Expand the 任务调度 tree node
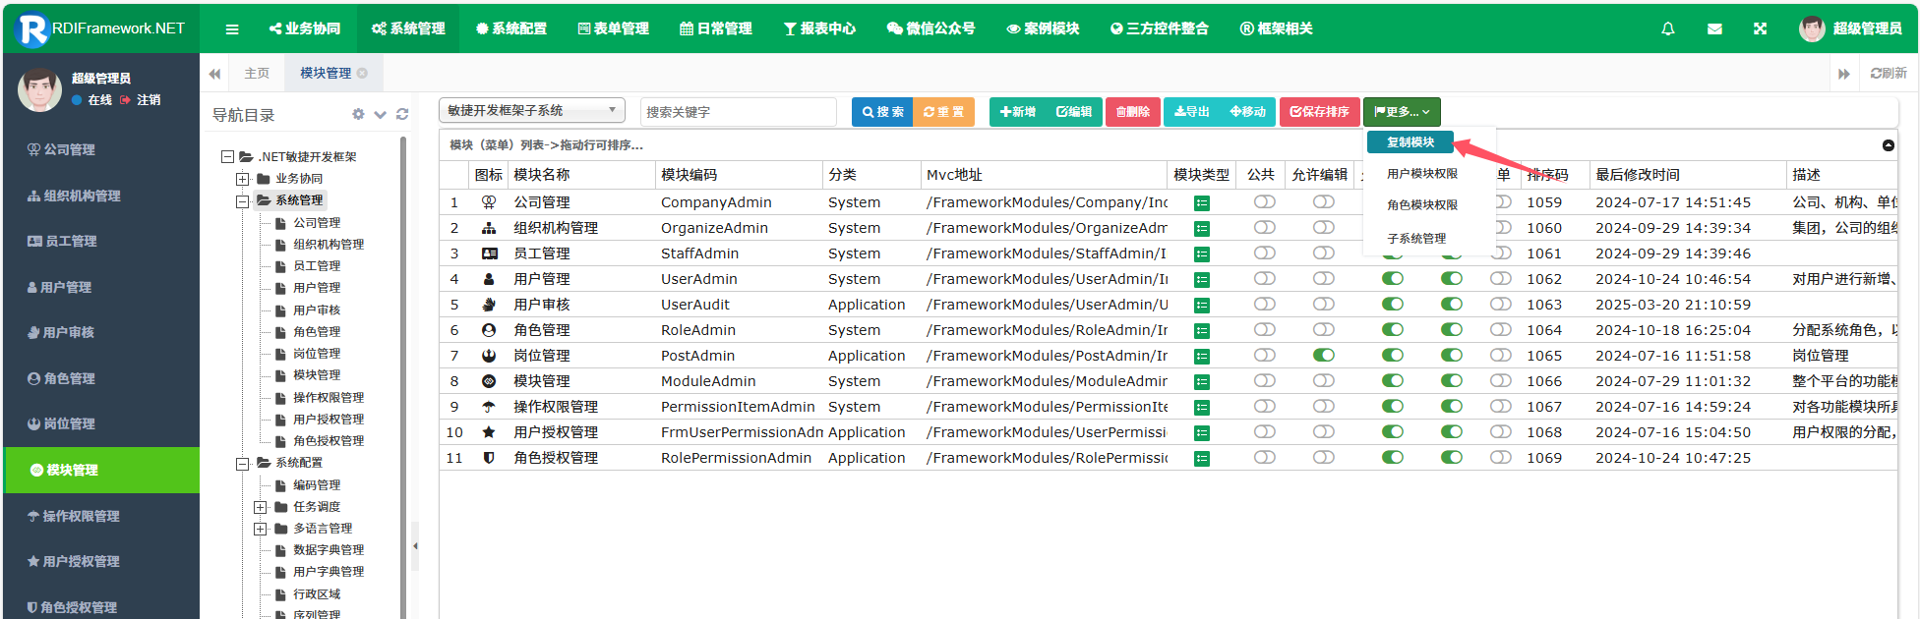 pyautogui.click(x=260, y=508)
